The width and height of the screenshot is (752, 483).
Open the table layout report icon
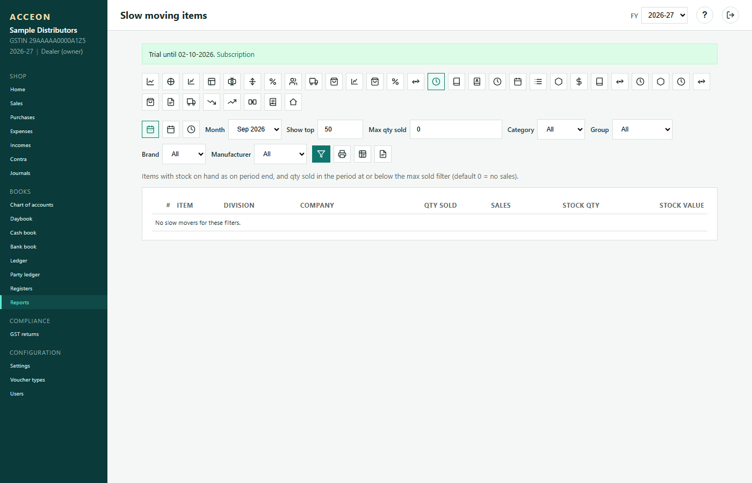[212, 82]
